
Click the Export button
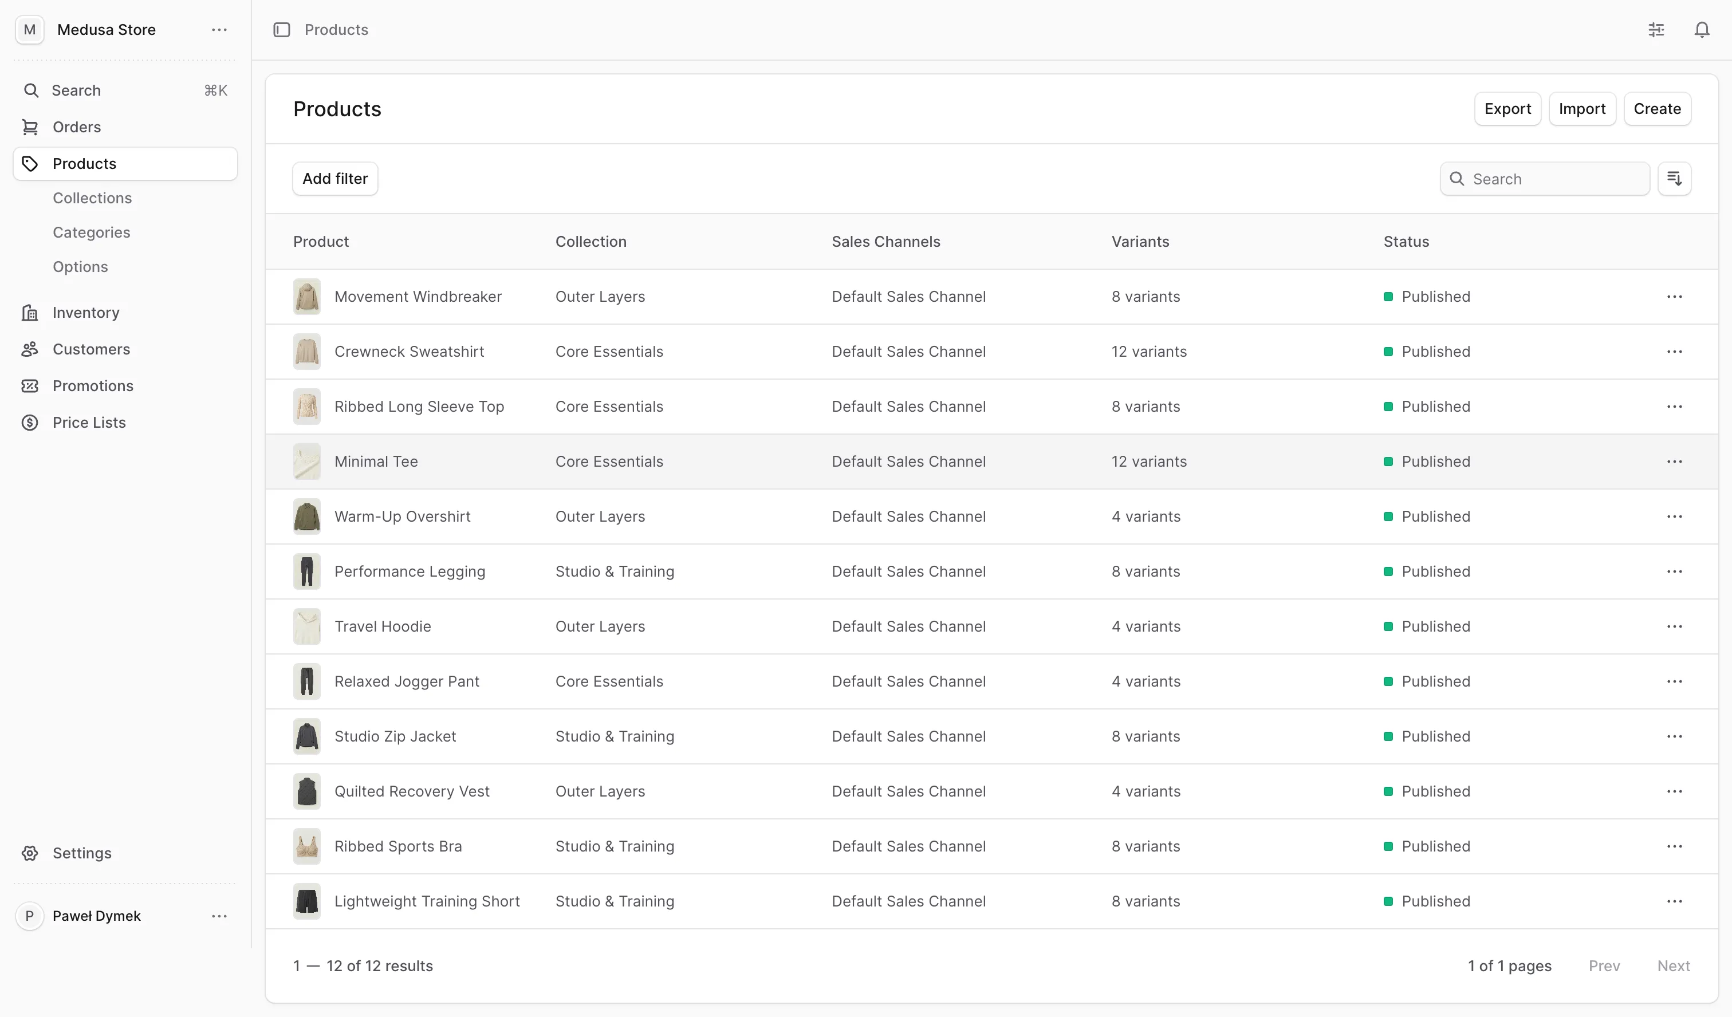pyautogui.click(x=1507, y=109)
